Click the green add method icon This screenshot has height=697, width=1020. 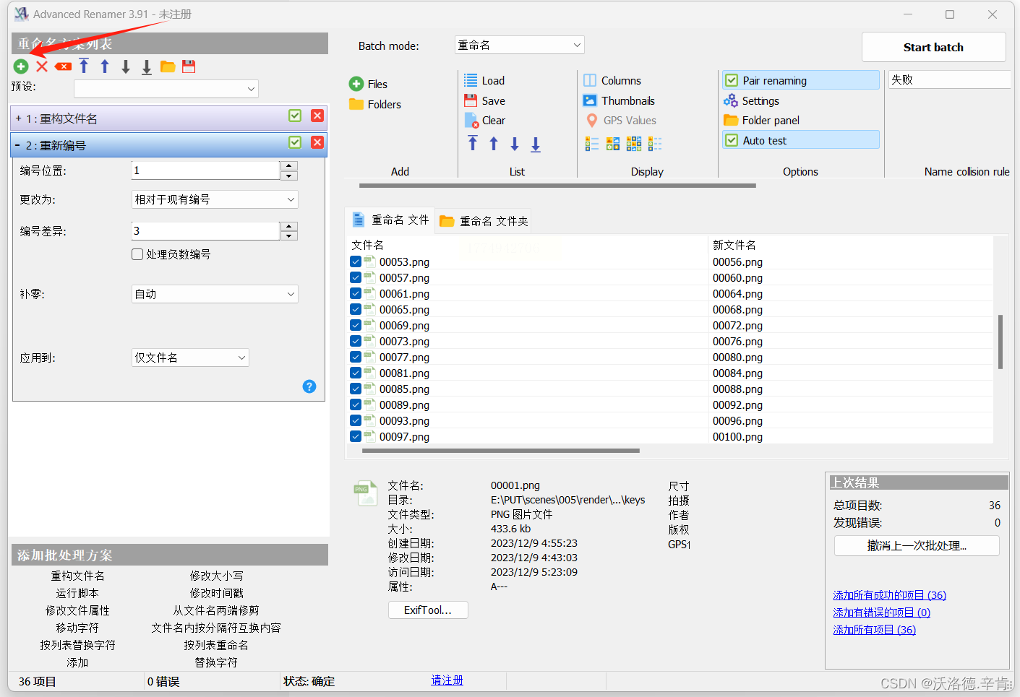click(x=21, y=66)
